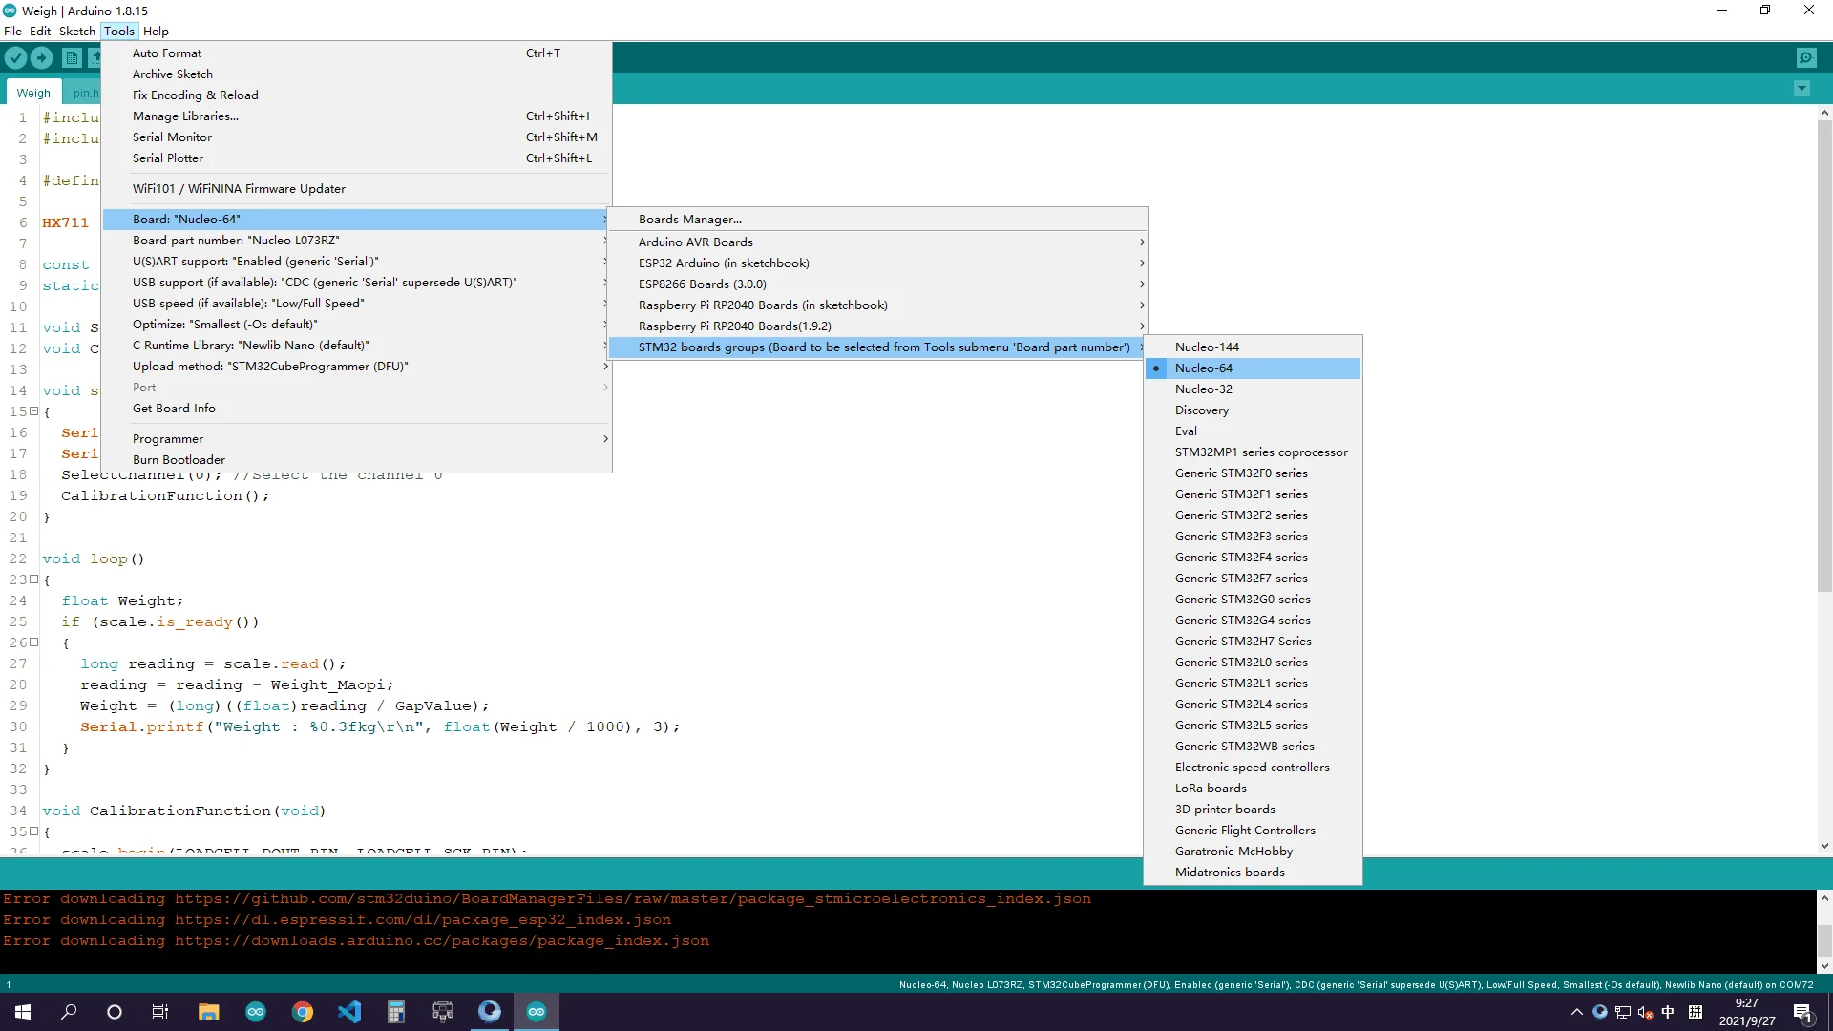The image size is (1833, 1031).
Task: Select the Nucleo-64 radio option
Action: tap(1203, 368)
